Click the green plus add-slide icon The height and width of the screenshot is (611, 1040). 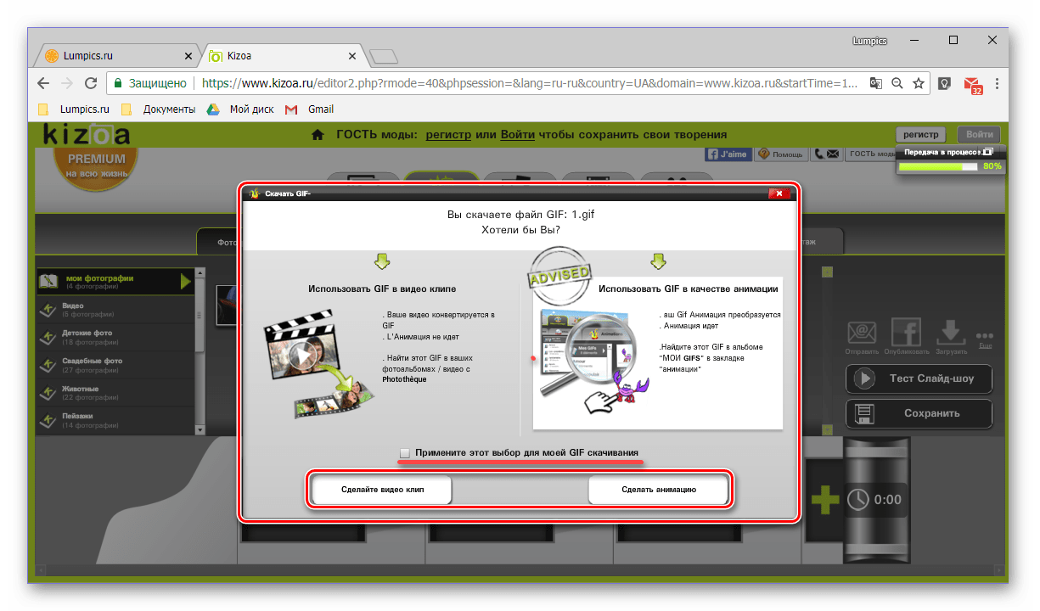pos(824,501)
